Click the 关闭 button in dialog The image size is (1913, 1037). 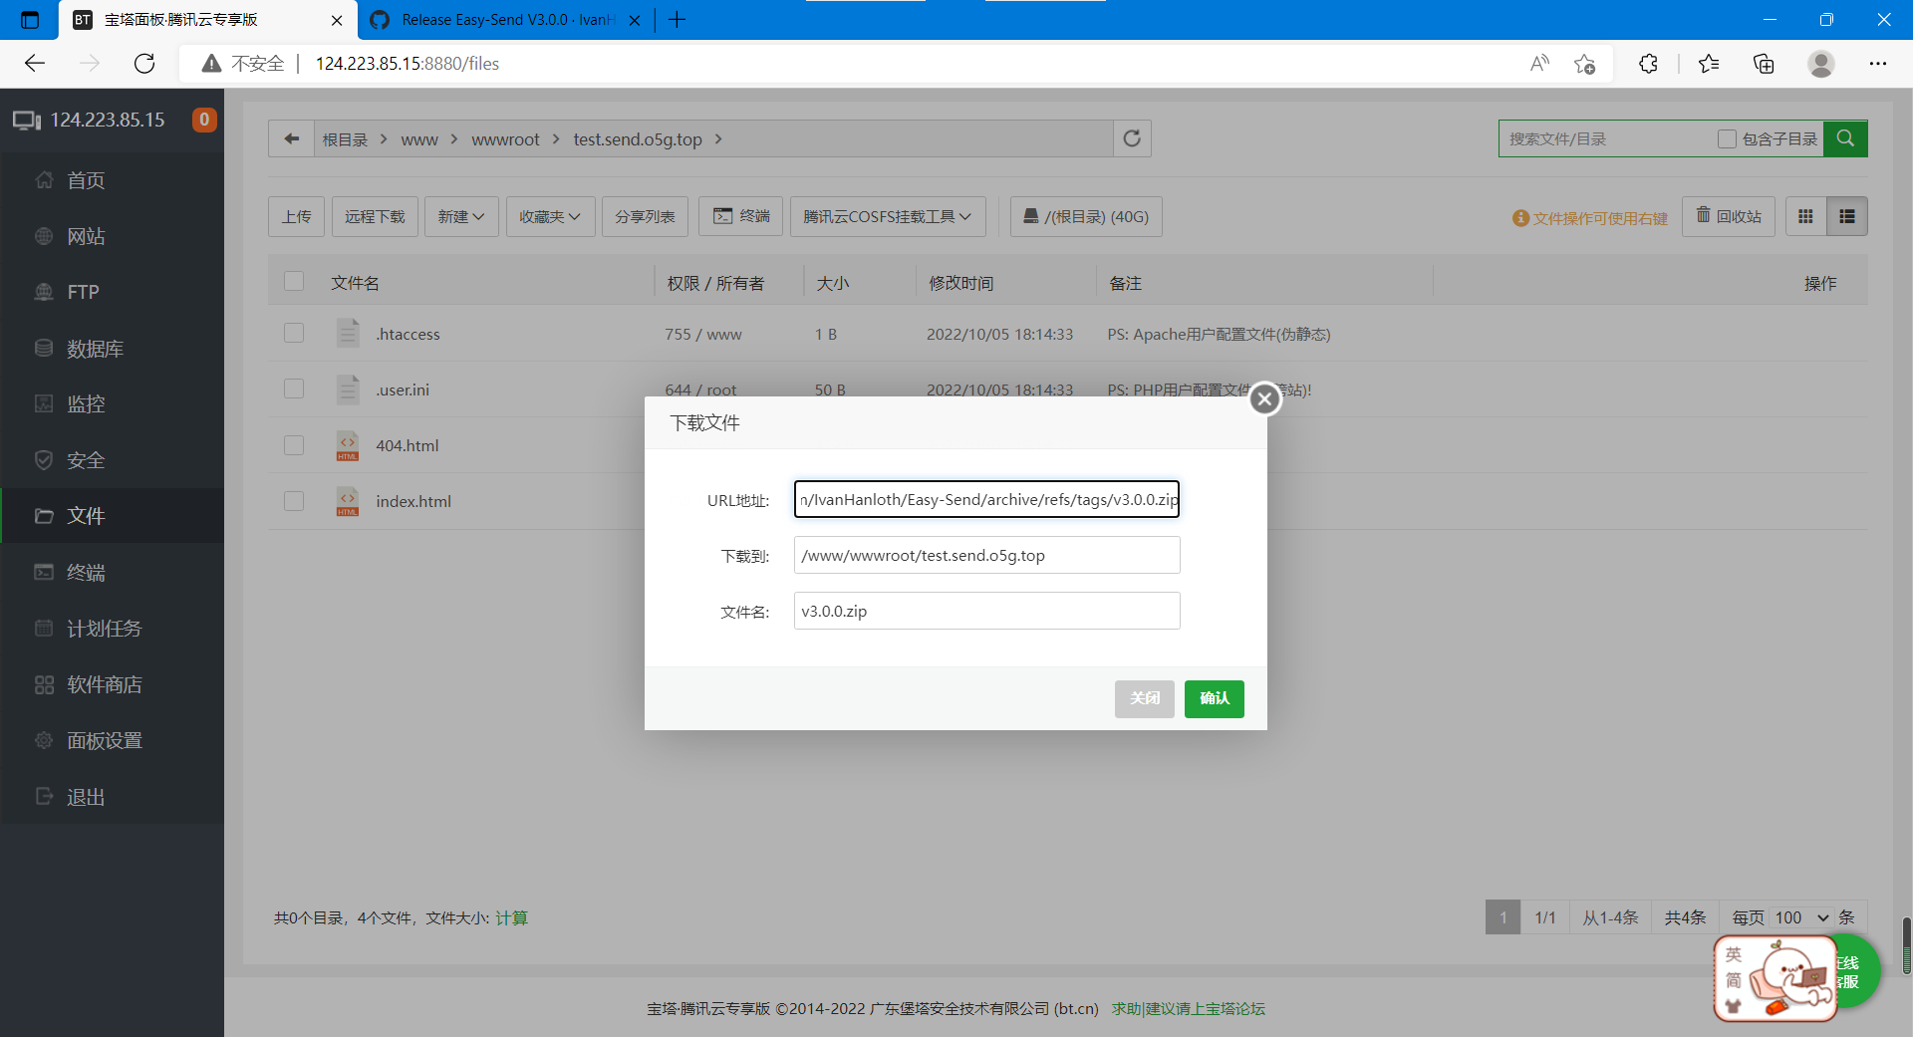pos(1144,698)
